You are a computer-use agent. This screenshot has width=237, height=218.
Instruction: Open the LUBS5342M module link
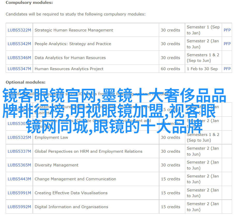(x=19, y=44)
